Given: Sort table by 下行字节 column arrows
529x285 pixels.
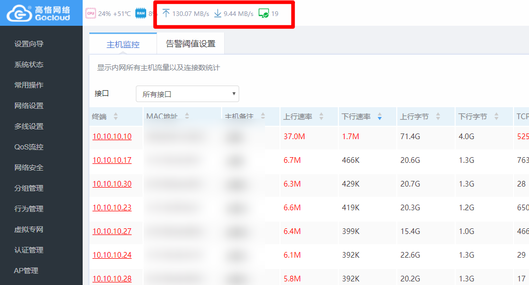Looking at the screenshot, I should [x=496, y=116].
